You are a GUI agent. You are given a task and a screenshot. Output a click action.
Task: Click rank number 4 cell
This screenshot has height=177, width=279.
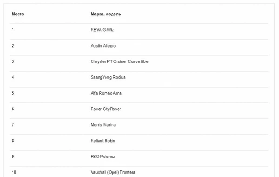coord(13,77)
